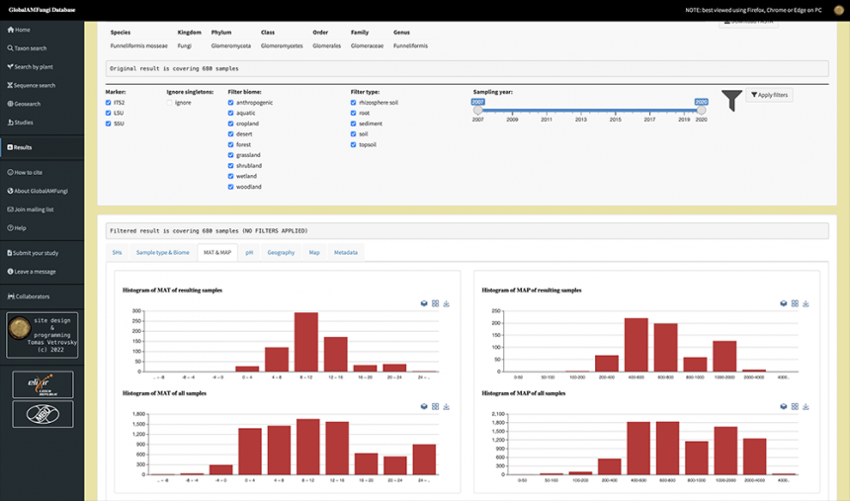Click the Geosearch globe icon
Screen dimensions: 850x501
pos(10,104)
